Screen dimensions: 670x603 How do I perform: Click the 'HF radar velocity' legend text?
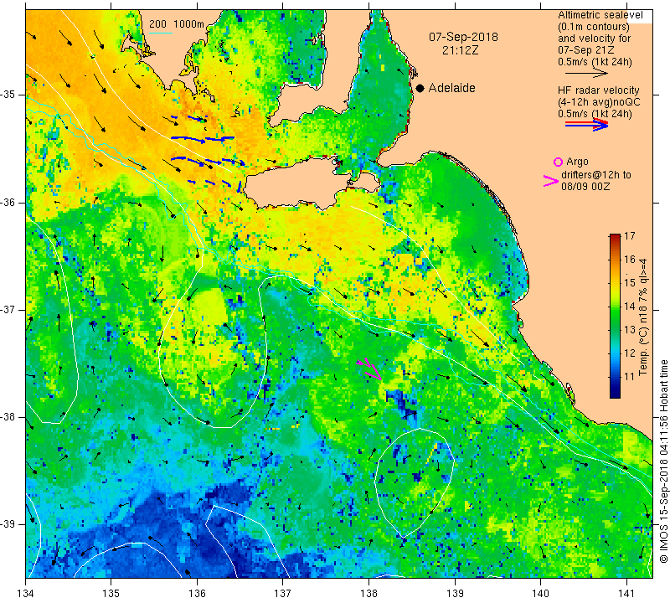tap(598, 90)
